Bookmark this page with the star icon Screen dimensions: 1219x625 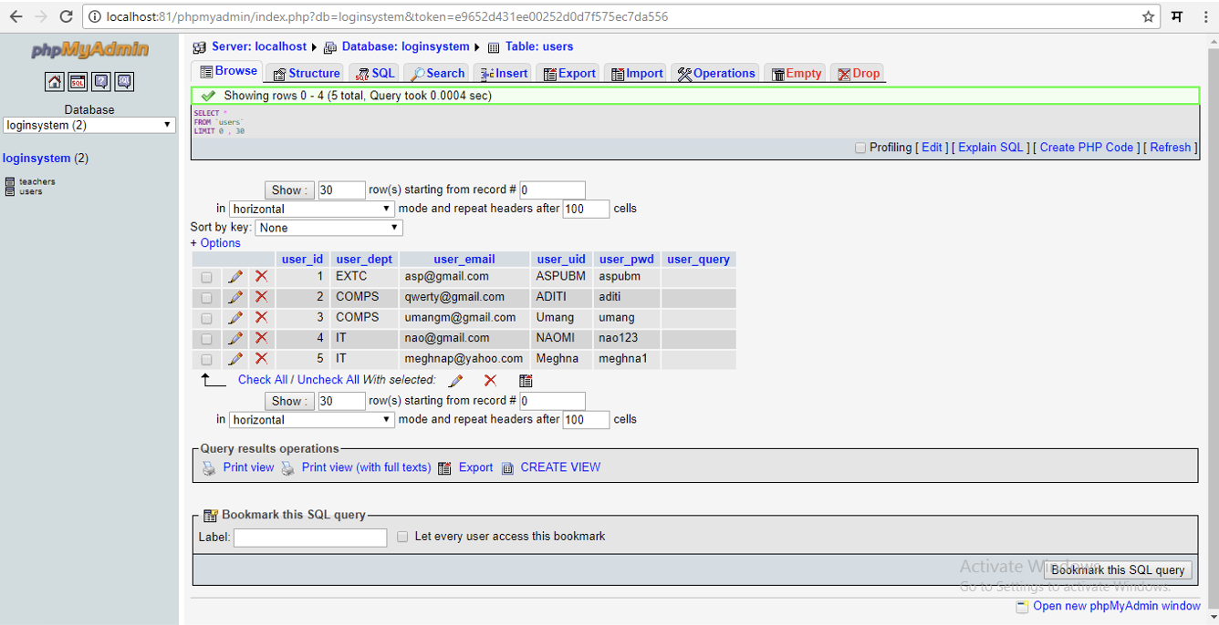[1148, 16]
